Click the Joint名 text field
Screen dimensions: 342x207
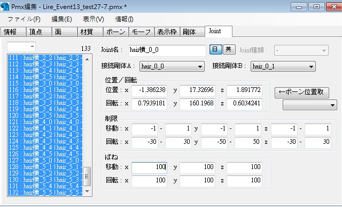167,50
